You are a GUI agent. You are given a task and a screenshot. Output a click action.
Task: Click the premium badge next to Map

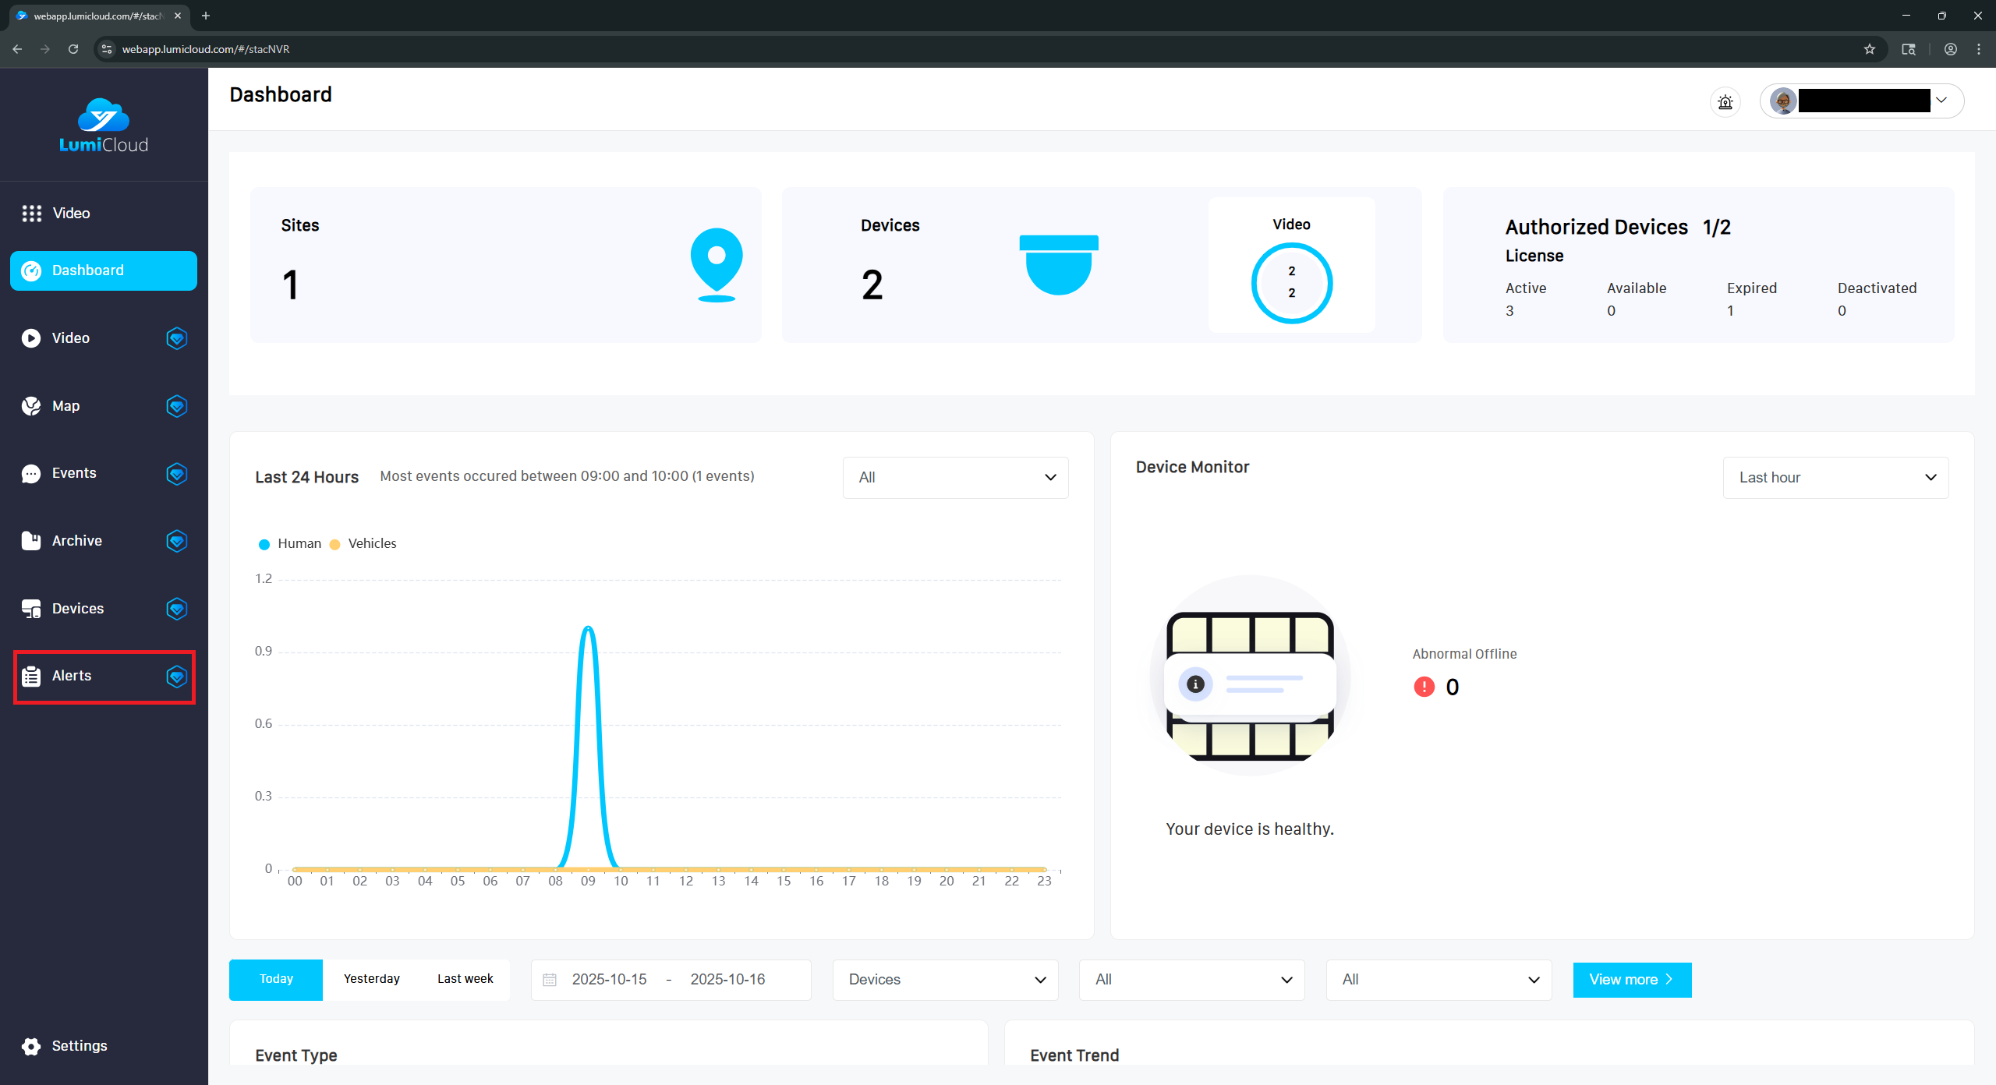177,406
